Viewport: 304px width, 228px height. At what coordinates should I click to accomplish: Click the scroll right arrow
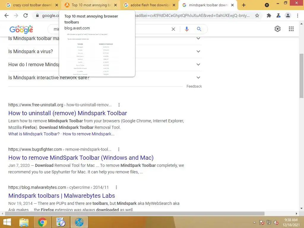pos(297,214)
